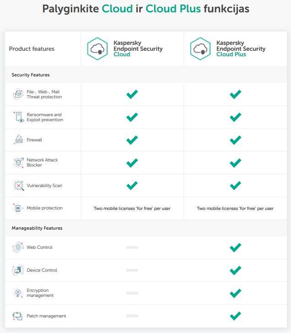The width and height of the screenshot is (291, 333).
Task: Click 'Kaspersky Endpoint Security Cloud' product name
Action: [138, 48]
